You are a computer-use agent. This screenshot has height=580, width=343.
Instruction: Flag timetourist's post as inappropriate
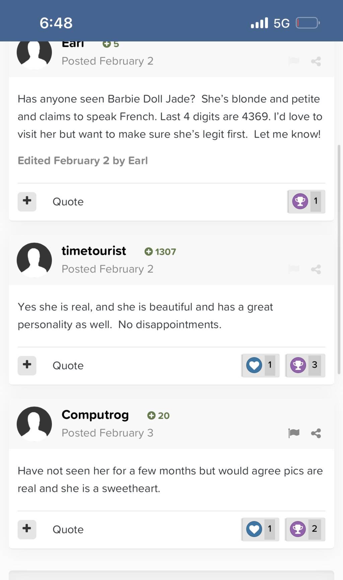point(294,269)
